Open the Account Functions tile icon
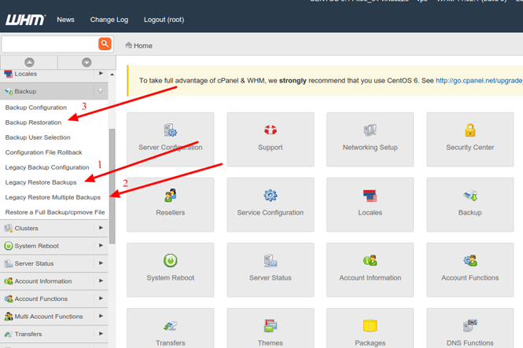523x348 pixels. pos(470,261)
